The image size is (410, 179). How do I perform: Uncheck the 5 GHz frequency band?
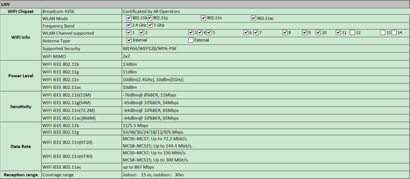pyautogui.click(x=150, y=25)
